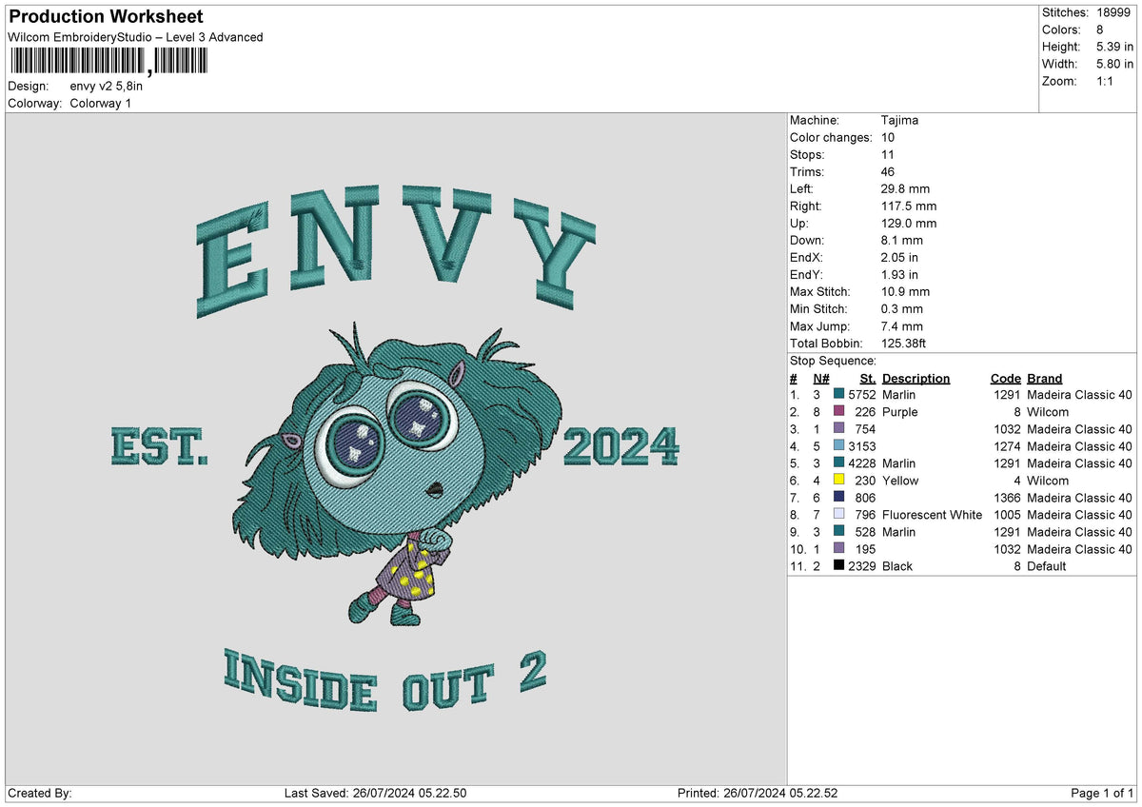Click stitch count '195' in stop 10
Screen dimensions: 1142x807
(865, 549)
